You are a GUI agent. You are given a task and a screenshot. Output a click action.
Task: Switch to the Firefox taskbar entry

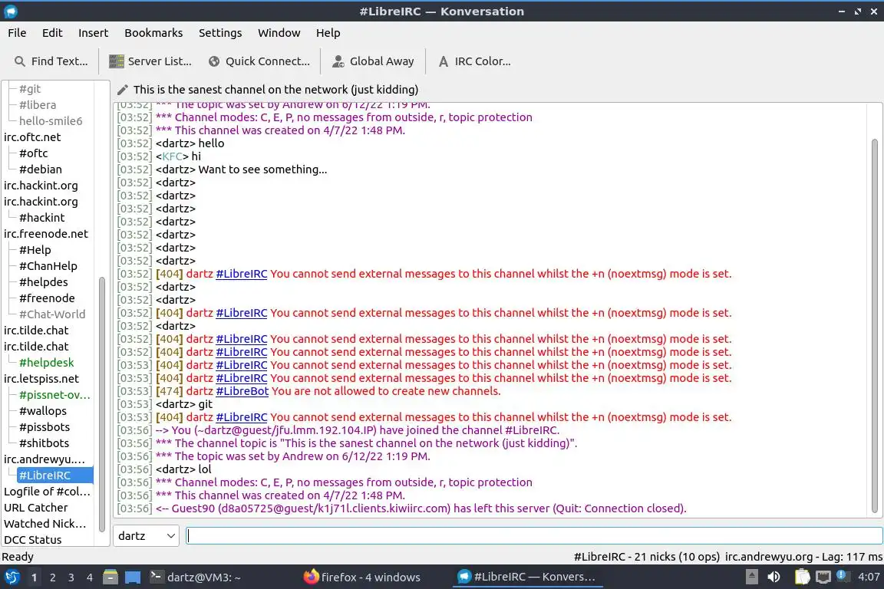coord(361,577)
